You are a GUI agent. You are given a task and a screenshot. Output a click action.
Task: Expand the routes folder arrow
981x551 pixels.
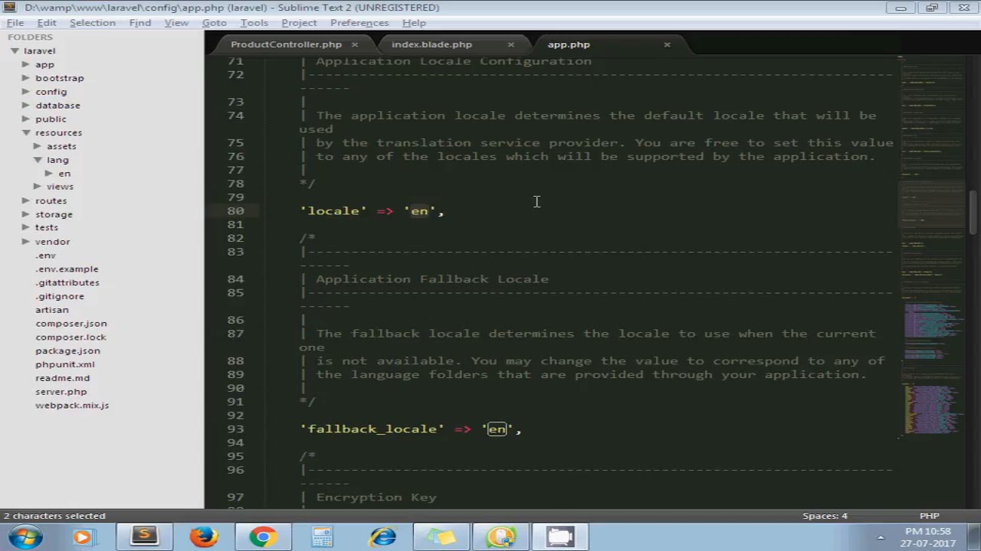click(x=26, y=201)
